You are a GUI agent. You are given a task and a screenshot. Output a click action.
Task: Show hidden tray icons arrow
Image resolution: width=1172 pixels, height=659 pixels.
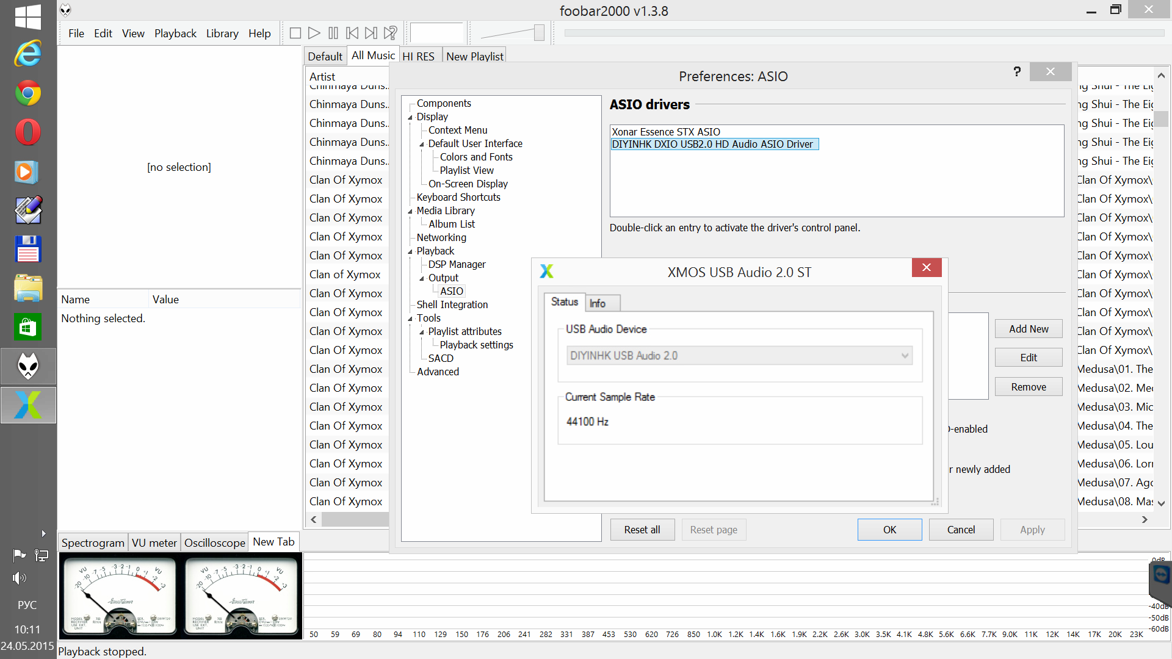point(43,533)
